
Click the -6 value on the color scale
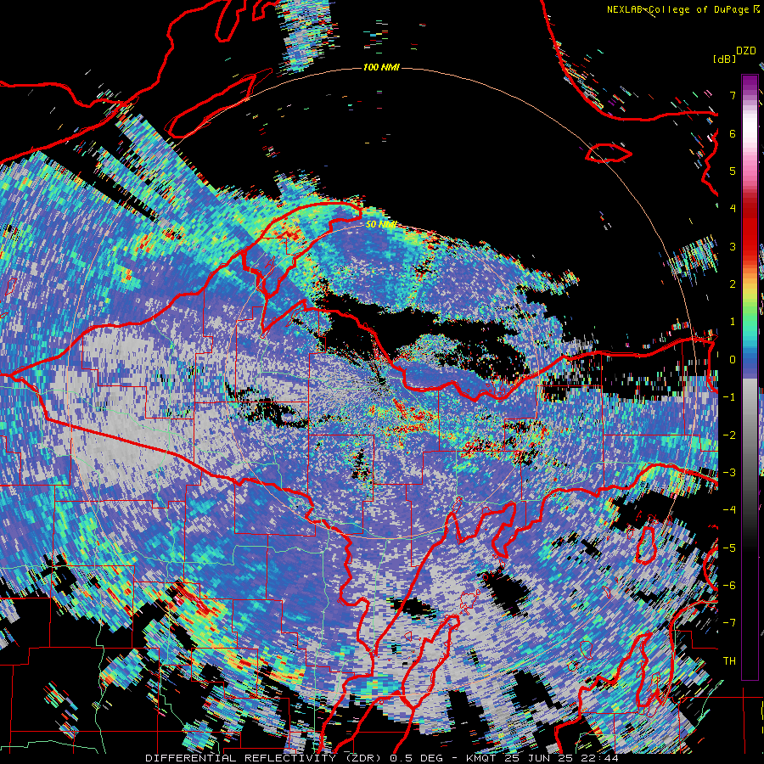coord(729,586)
